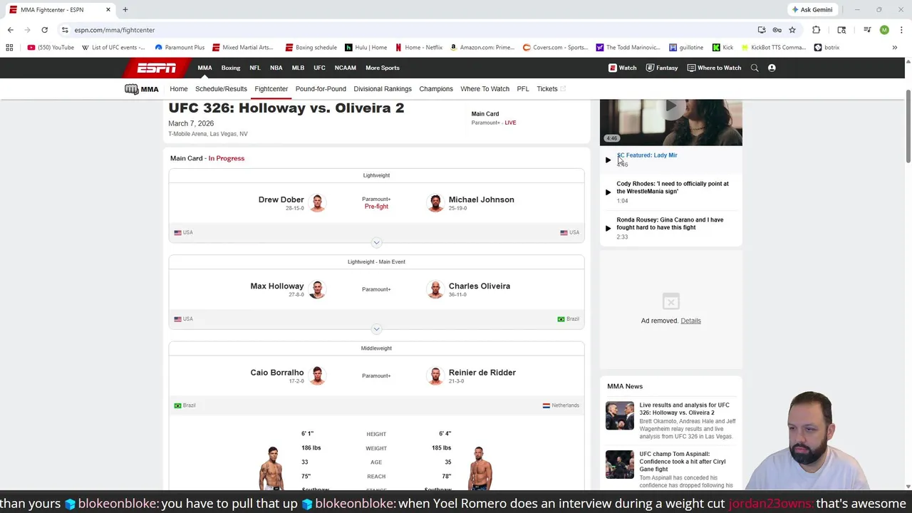Open the Home tab in MMA nav
This screenshot has height=513, width=912.
click(x=179, y=89)
